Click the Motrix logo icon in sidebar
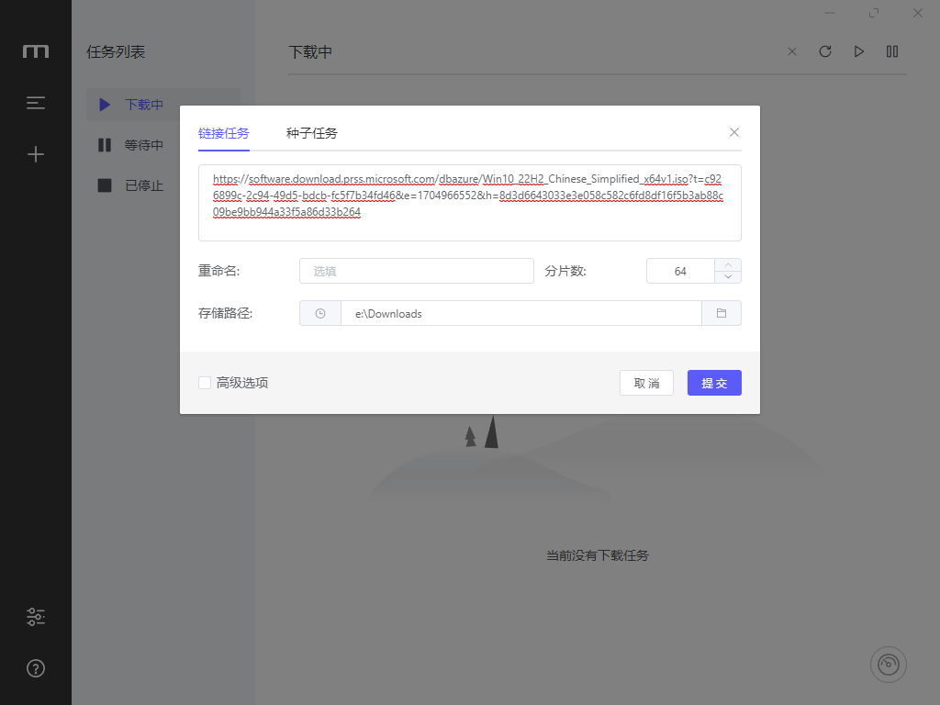The image size is (940, 705). pyautogui.click(x=36, y=51)
